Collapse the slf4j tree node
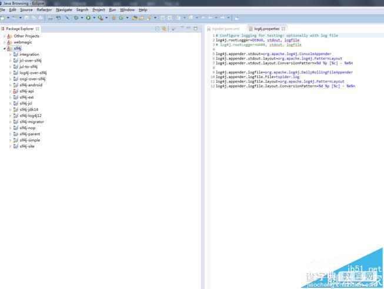 (4, 48)
